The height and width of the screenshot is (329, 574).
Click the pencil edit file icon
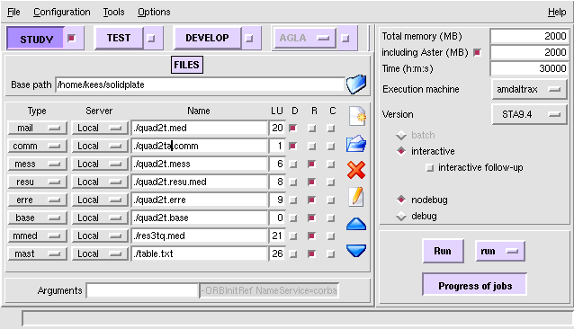point(356,197)
